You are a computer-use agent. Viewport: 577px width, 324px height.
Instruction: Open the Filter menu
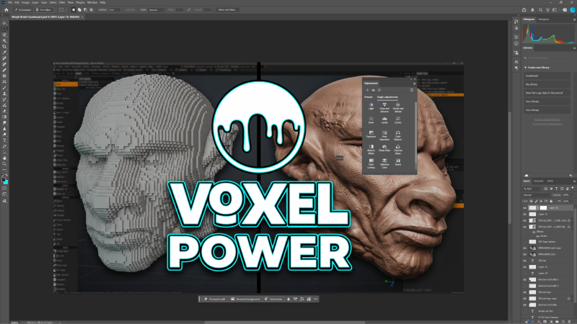click(62, 2)
